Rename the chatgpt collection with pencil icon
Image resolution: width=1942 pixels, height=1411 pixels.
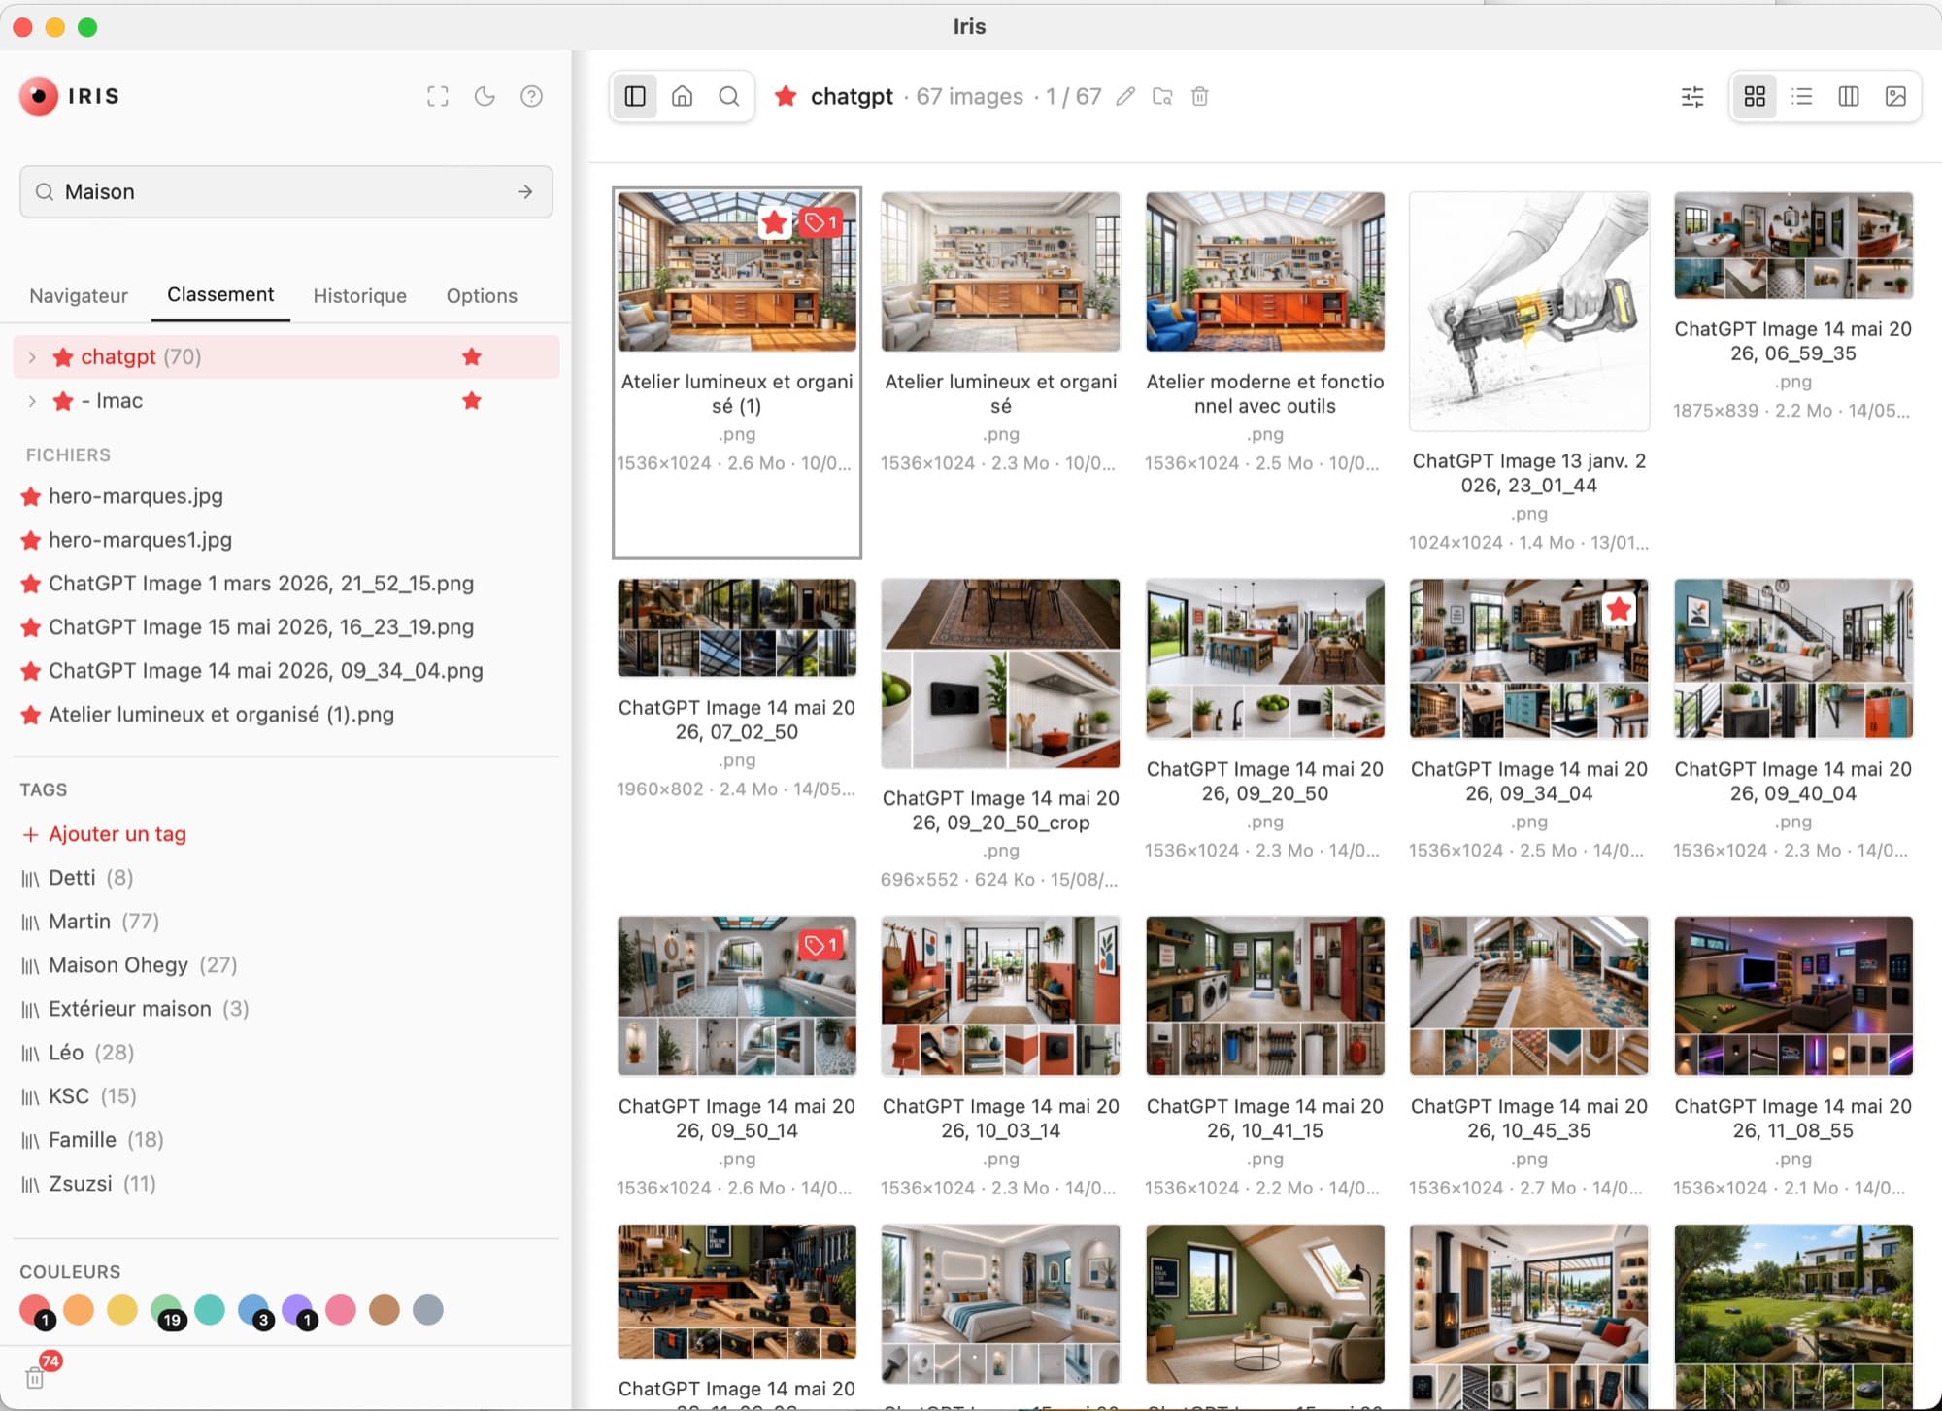(1125, 96)
